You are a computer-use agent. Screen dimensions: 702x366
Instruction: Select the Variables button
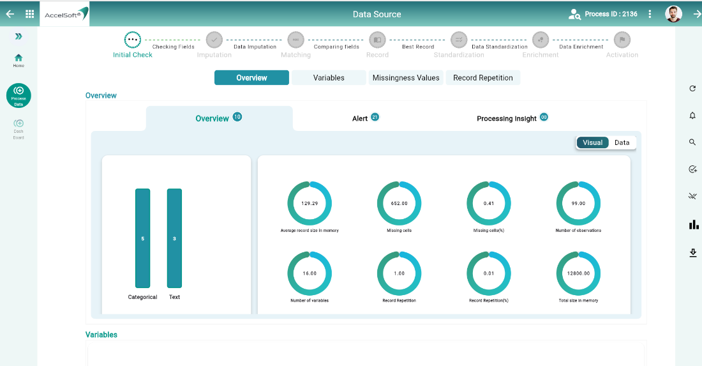pos(329,78)
